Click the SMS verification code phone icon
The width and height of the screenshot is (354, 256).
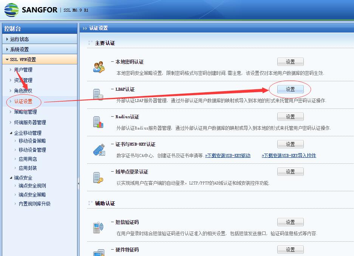point(98,227)
